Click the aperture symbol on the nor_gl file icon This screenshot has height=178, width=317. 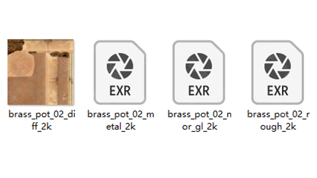coord(199,66)
